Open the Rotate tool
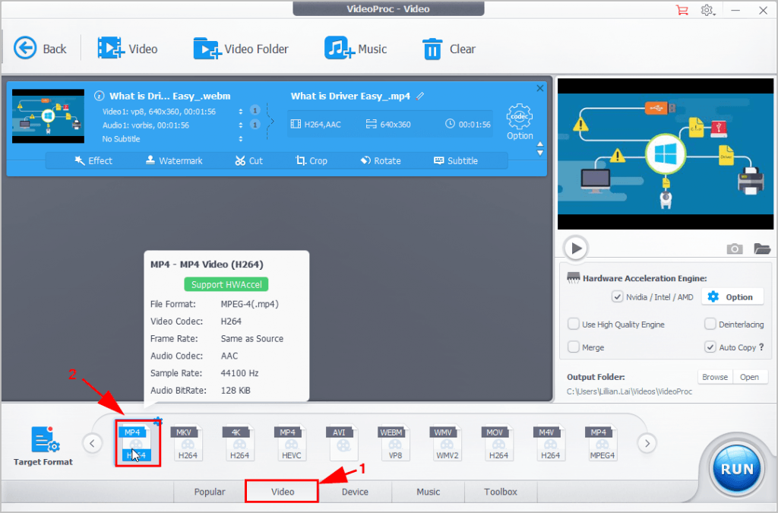 381,160
